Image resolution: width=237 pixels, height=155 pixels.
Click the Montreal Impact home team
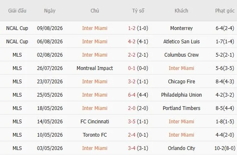pyautogui.click(x=95, y=68)
